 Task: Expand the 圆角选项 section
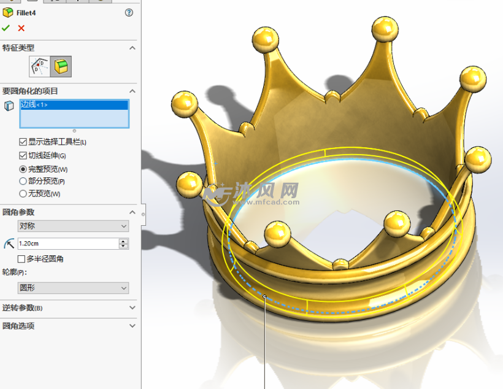pyautogui.click(x=132, y=325)
